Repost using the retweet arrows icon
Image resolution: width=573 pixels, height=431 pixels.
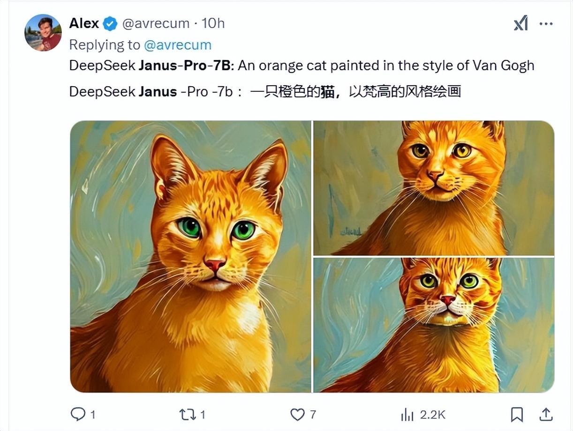point(188,414)
